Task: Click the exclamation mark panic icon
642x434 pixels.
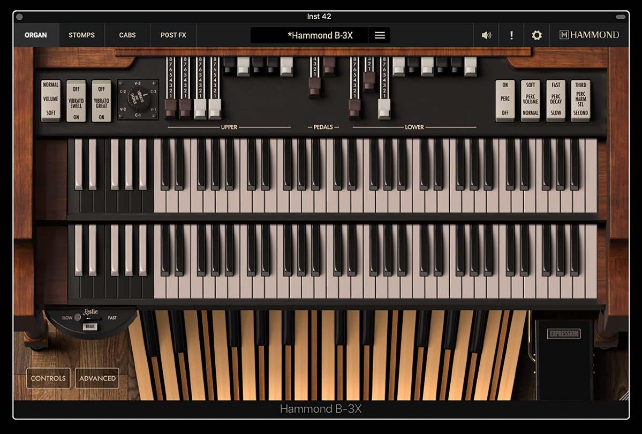Action: click(511, 35)
